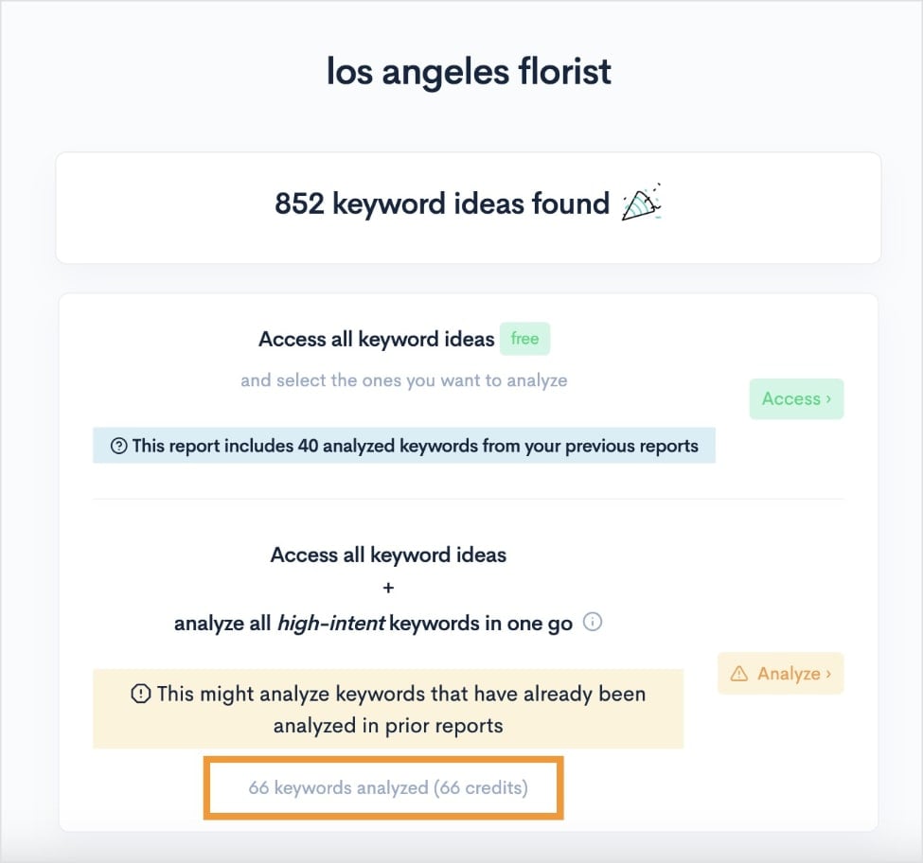Select the orange-highlighted credits summary box
The width and height of the screenshot is (923, 863).
point(383,786)
